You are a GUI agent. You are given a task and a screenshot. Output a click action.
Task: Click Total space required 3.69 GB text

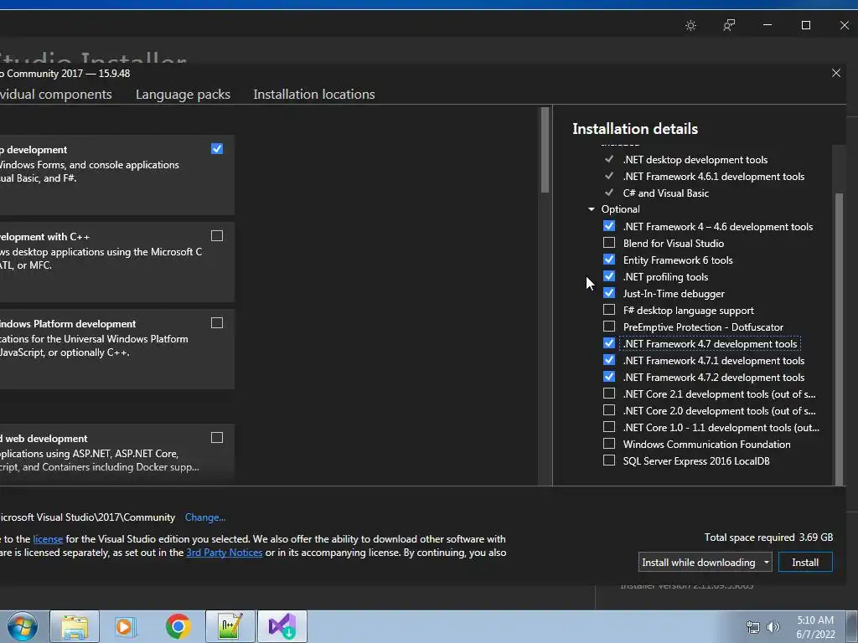pyautogui.click(x=768, y=538)
